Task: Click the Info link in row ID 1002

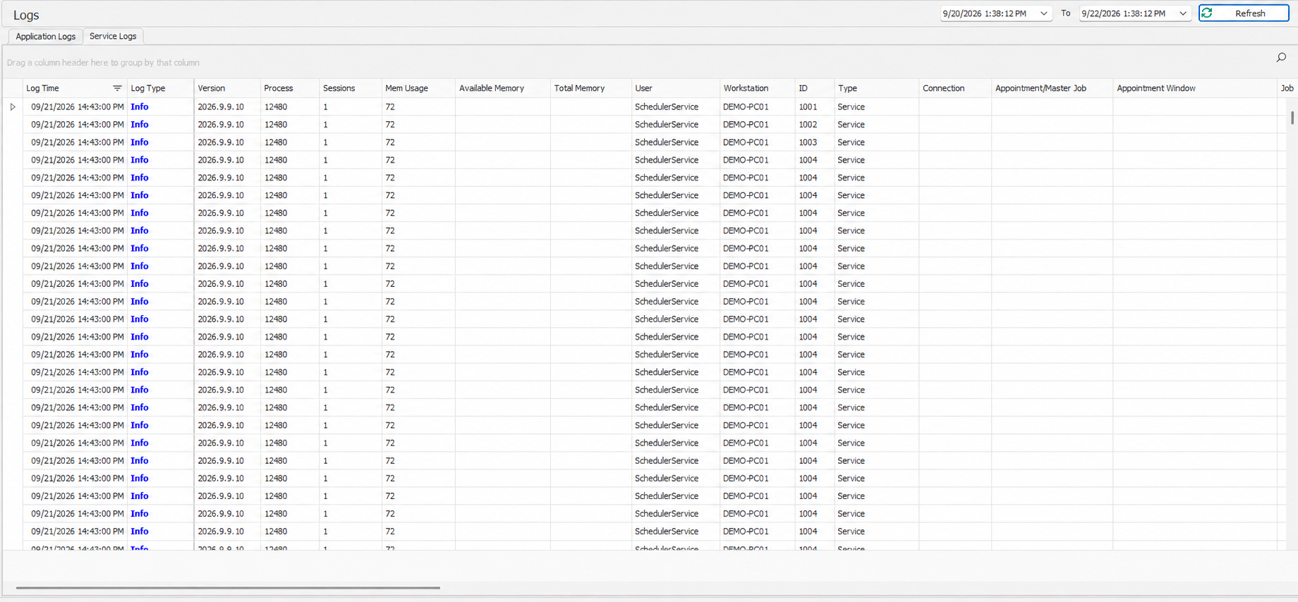Action: click(x=140, y=125)
